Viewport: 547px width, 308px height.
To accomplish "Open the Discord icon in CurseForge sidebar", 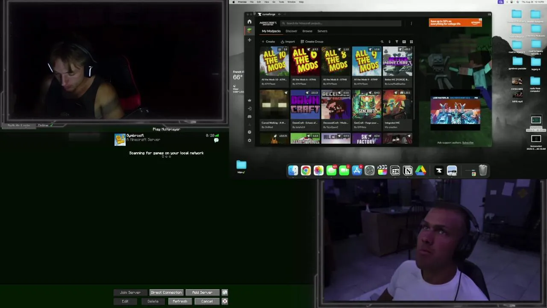I will coord(250,116).
